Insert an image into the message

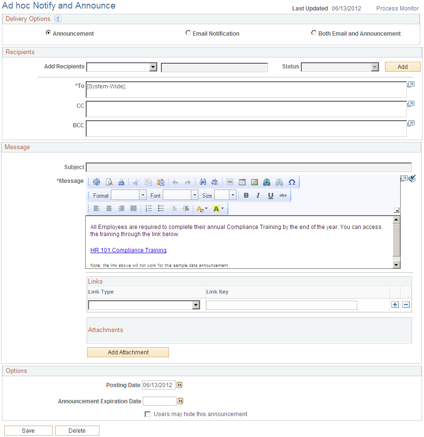(255, 182)
